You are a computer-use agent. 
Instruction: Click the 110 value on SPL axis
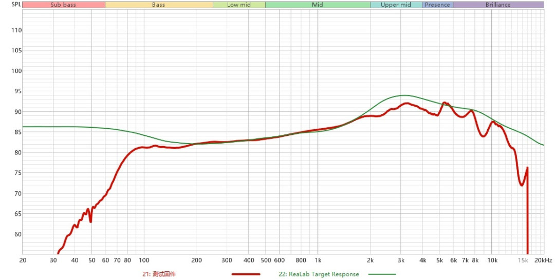[16, 30]
